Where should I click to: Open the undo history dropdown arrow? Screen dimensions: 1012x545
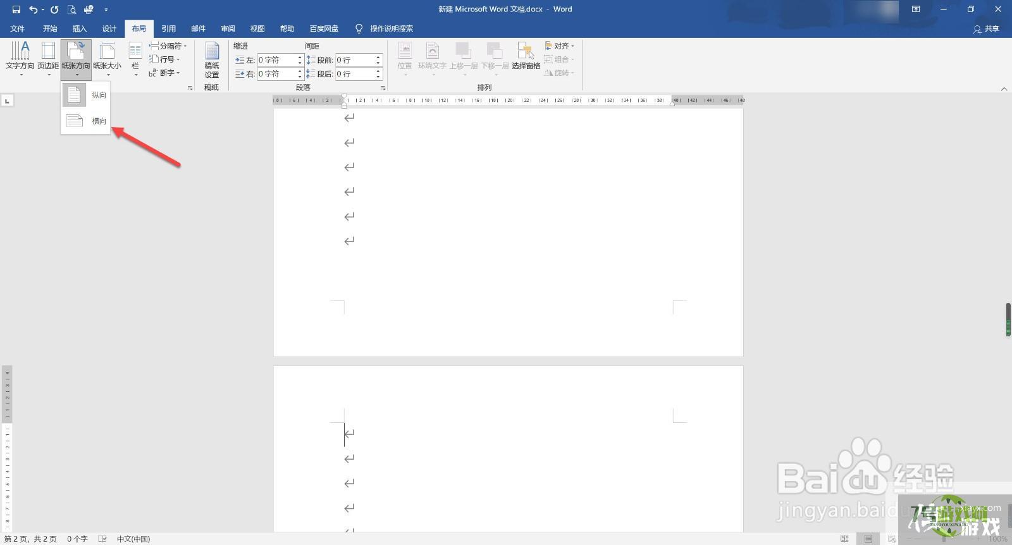click(x=42, y=9)
